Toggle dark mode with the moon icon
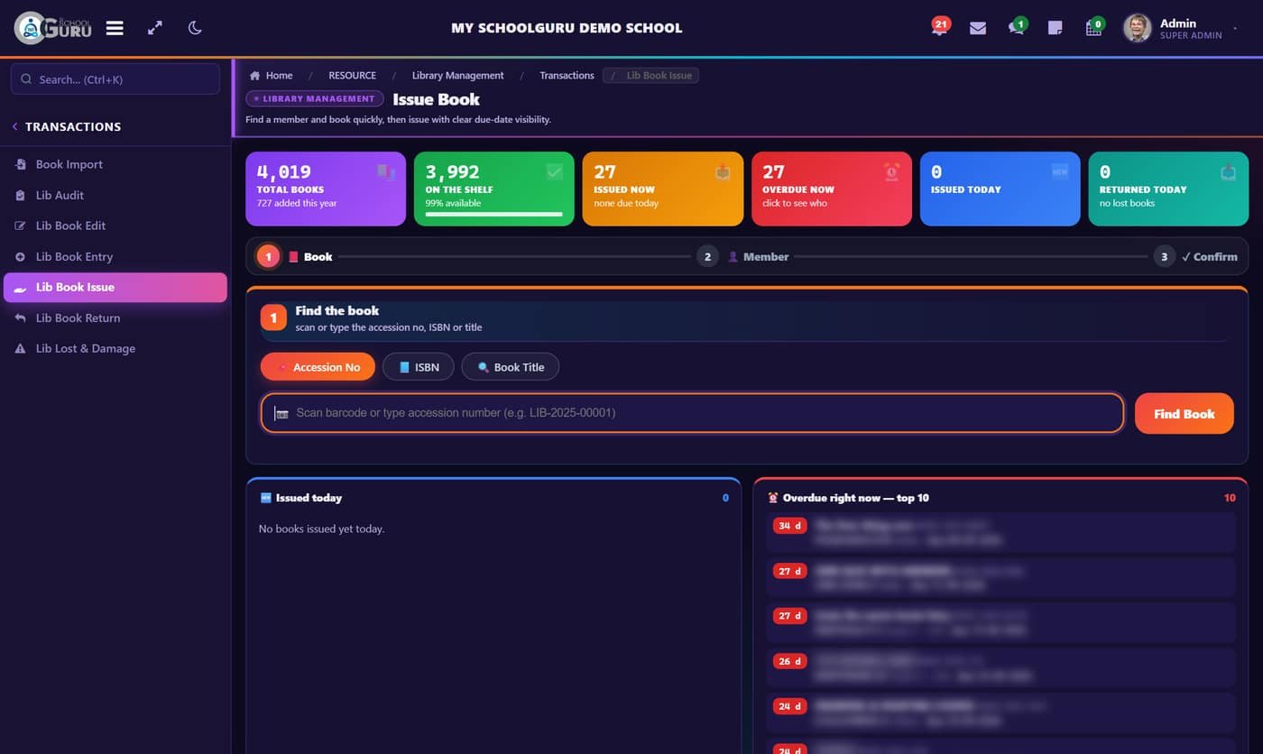1263x754 pixels. click(195, 28)
